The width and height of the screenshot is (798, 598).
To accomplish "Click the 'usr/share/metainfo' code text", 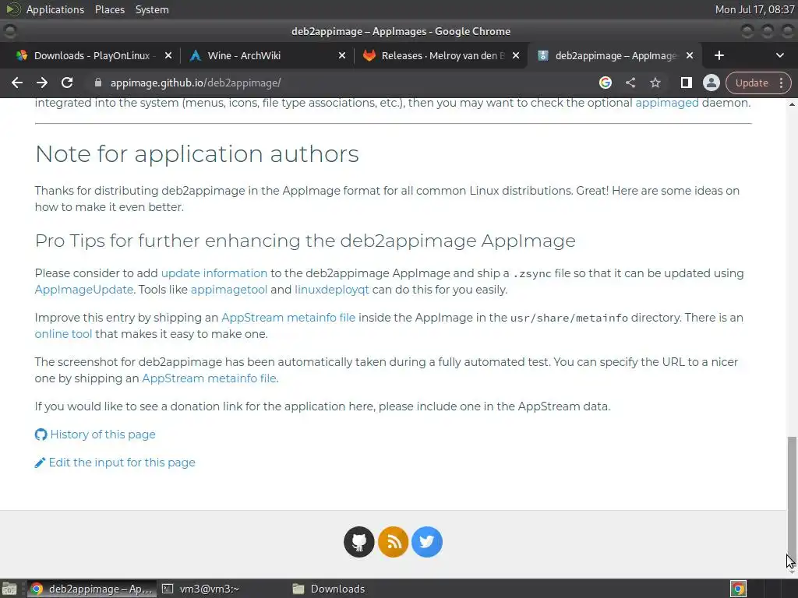I will click(569, 318).
